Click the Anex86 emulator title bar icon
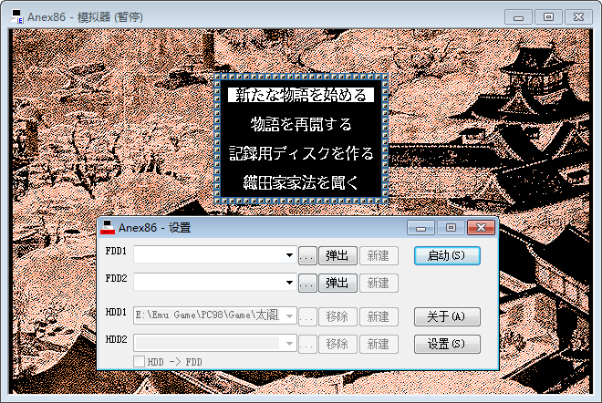This screenshot has width=602, height=403. click(x=17, y=16)
